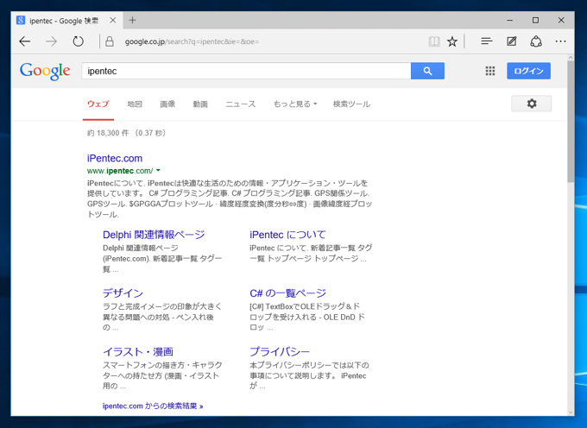Open C# の一覧ページ link
Image resolution: width=587 pixels, height=428 pixels.
(x=287, y=293)
